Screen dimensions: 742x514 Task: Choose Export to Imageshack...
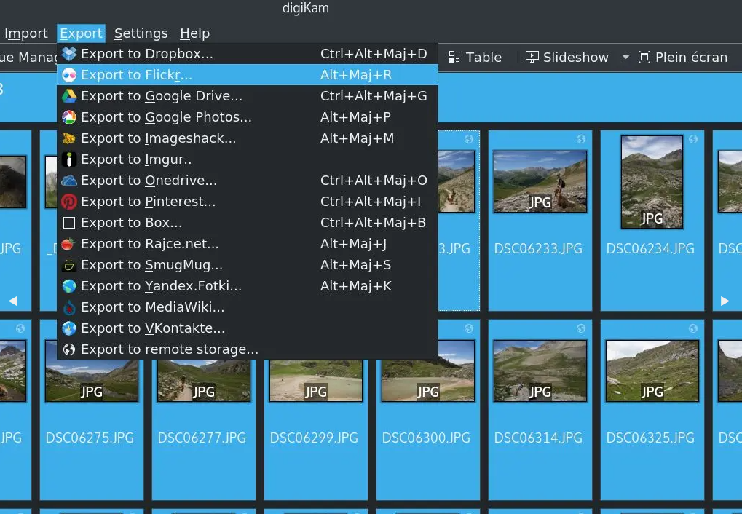click(x=248, y=138)
